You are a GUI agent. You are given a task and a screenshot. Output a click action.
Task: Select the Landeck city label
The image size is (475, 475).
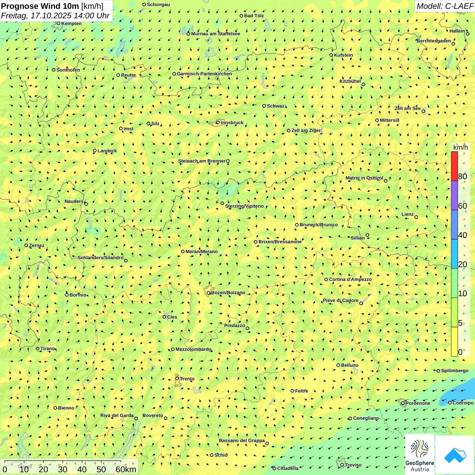pos(107,151)
